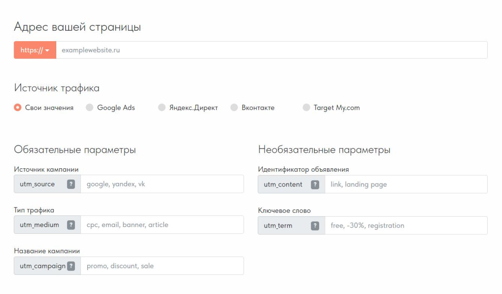Click the utm_term question mark icon
Viewport: 502px width, 294px height.
pos(315,226)
